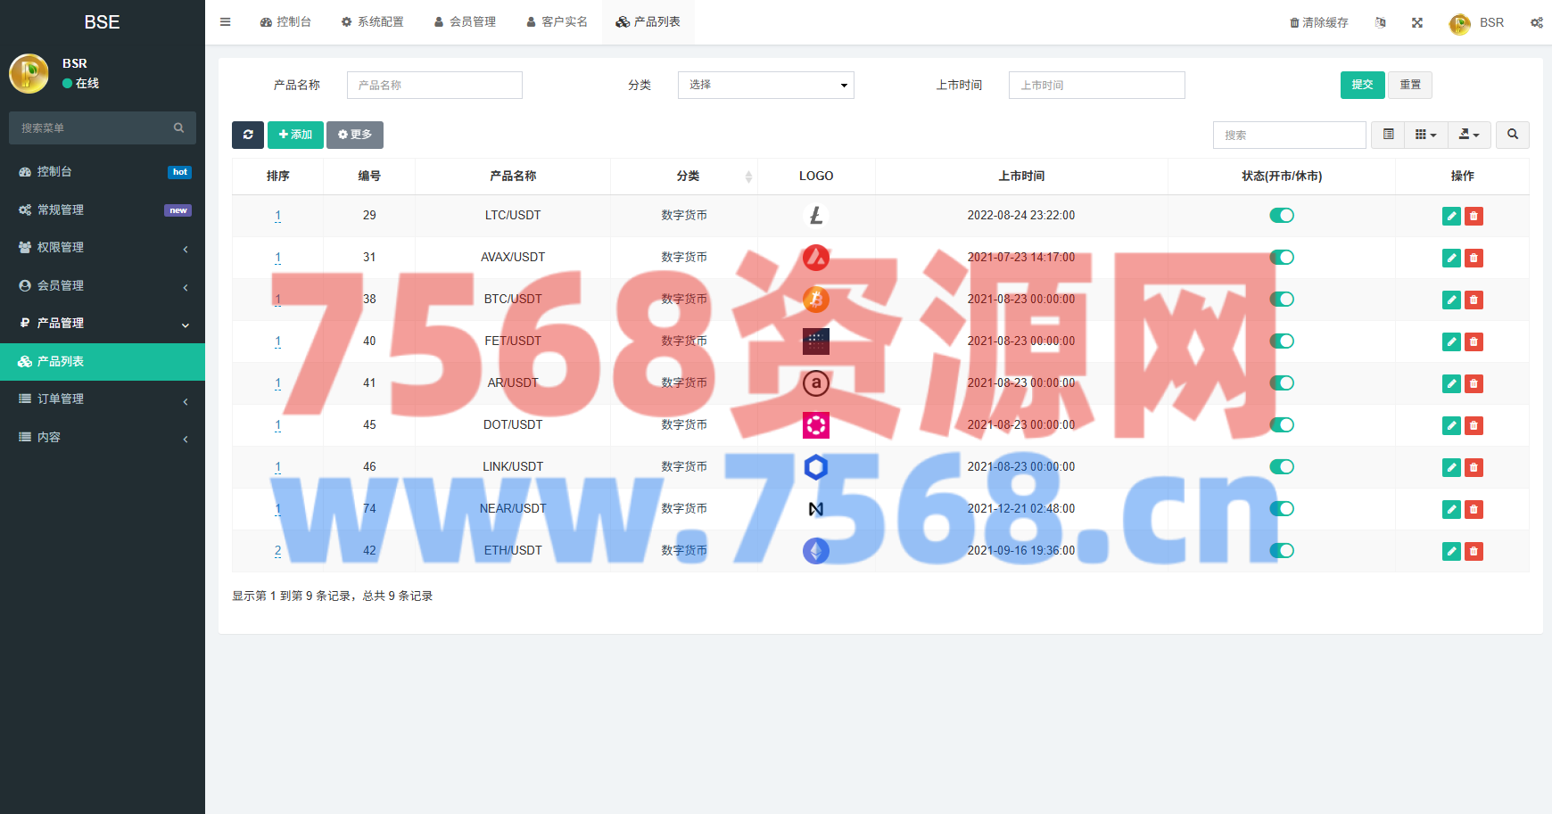
Task: Switch off the AVAX/USDT market status toggle
Action: [x=1282, y=258]
